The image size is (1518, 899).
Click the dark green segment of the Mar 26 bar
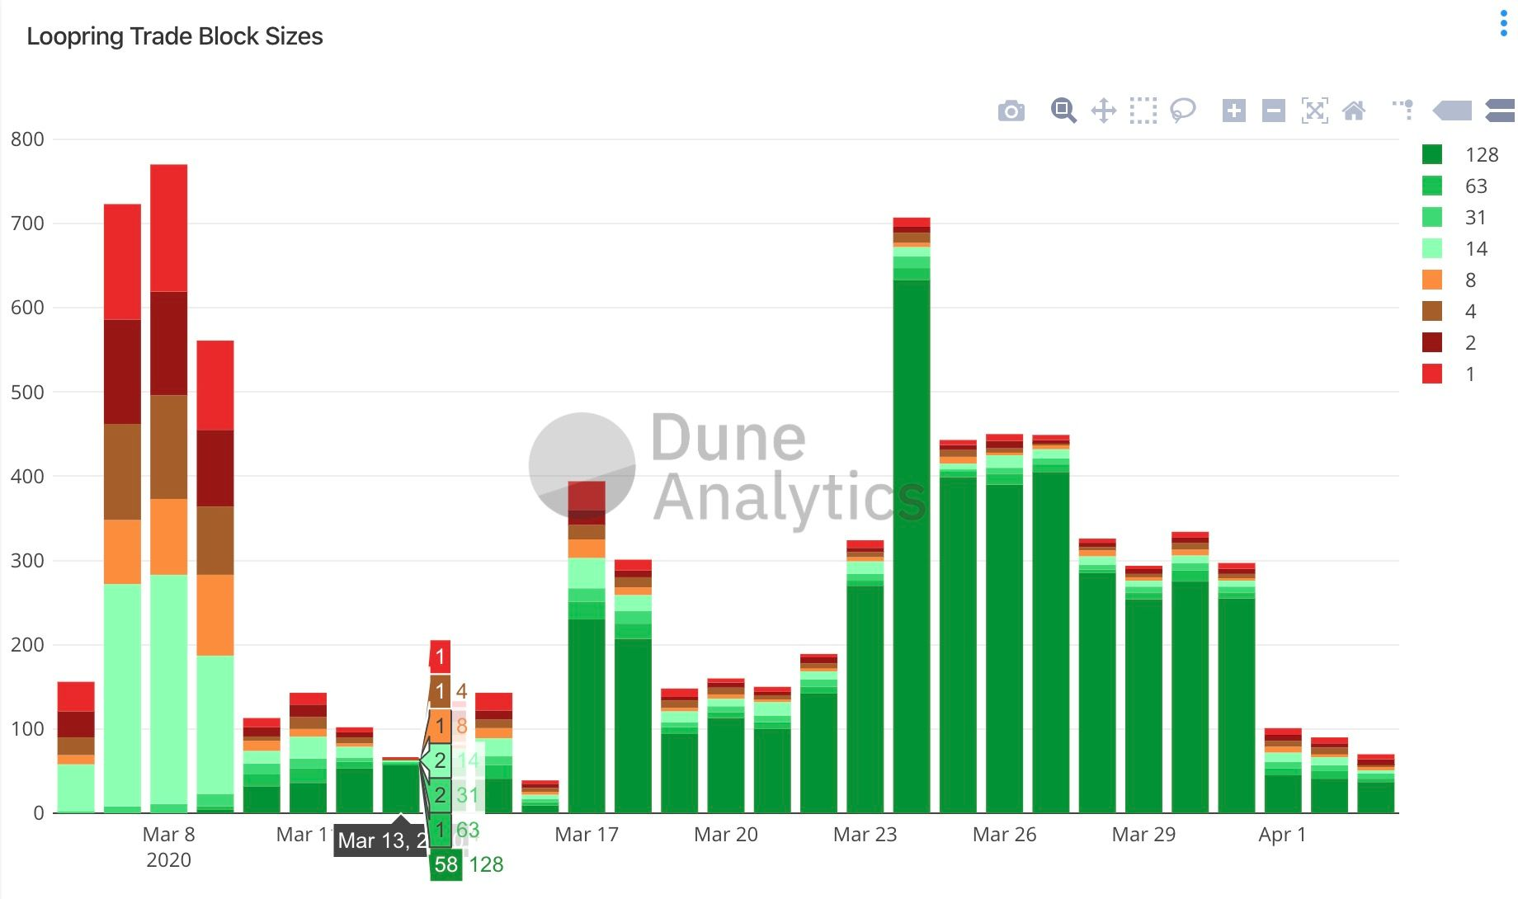tap(1004, 648)
